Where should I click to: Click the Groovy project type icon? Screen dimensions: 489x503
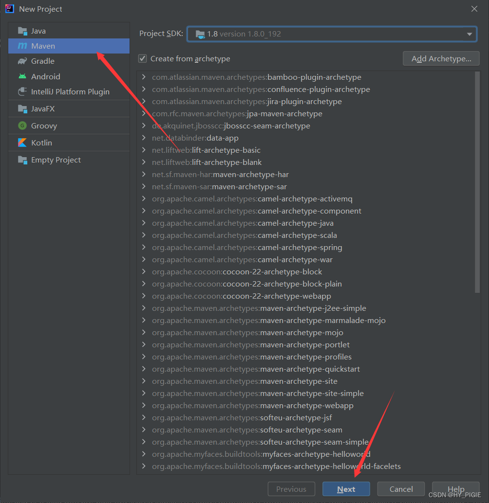(23, 125)
